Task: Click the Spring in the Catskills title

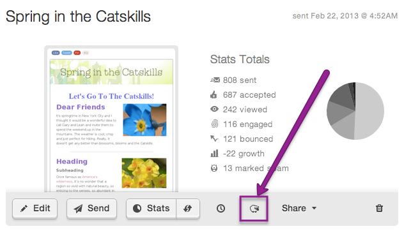Action: point(78,17)
